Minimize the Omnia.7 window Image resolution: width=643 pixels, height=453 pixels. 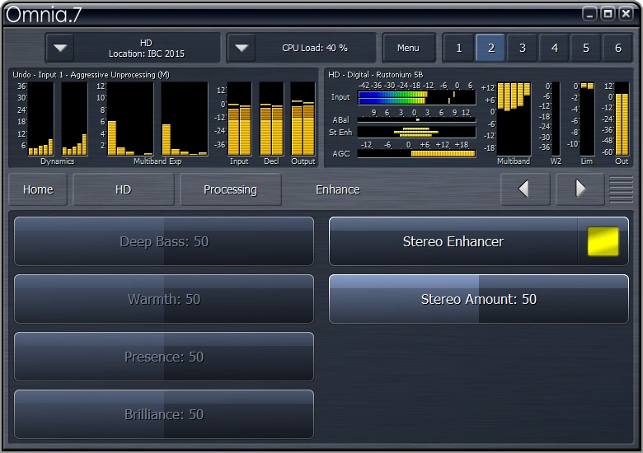pyautogui.click(x=589, y=14)
